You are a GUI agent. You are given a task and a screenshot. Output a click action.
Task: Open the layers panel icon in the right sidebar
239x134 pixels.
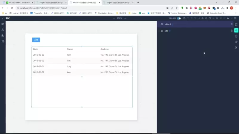point(236,30)
